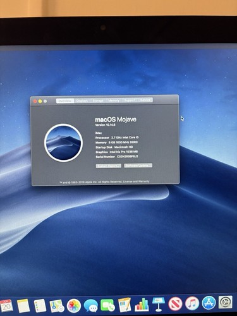Viewport: 237px width, 316px height.
Task: Close the About This Mac window
Action: point(35,101)
